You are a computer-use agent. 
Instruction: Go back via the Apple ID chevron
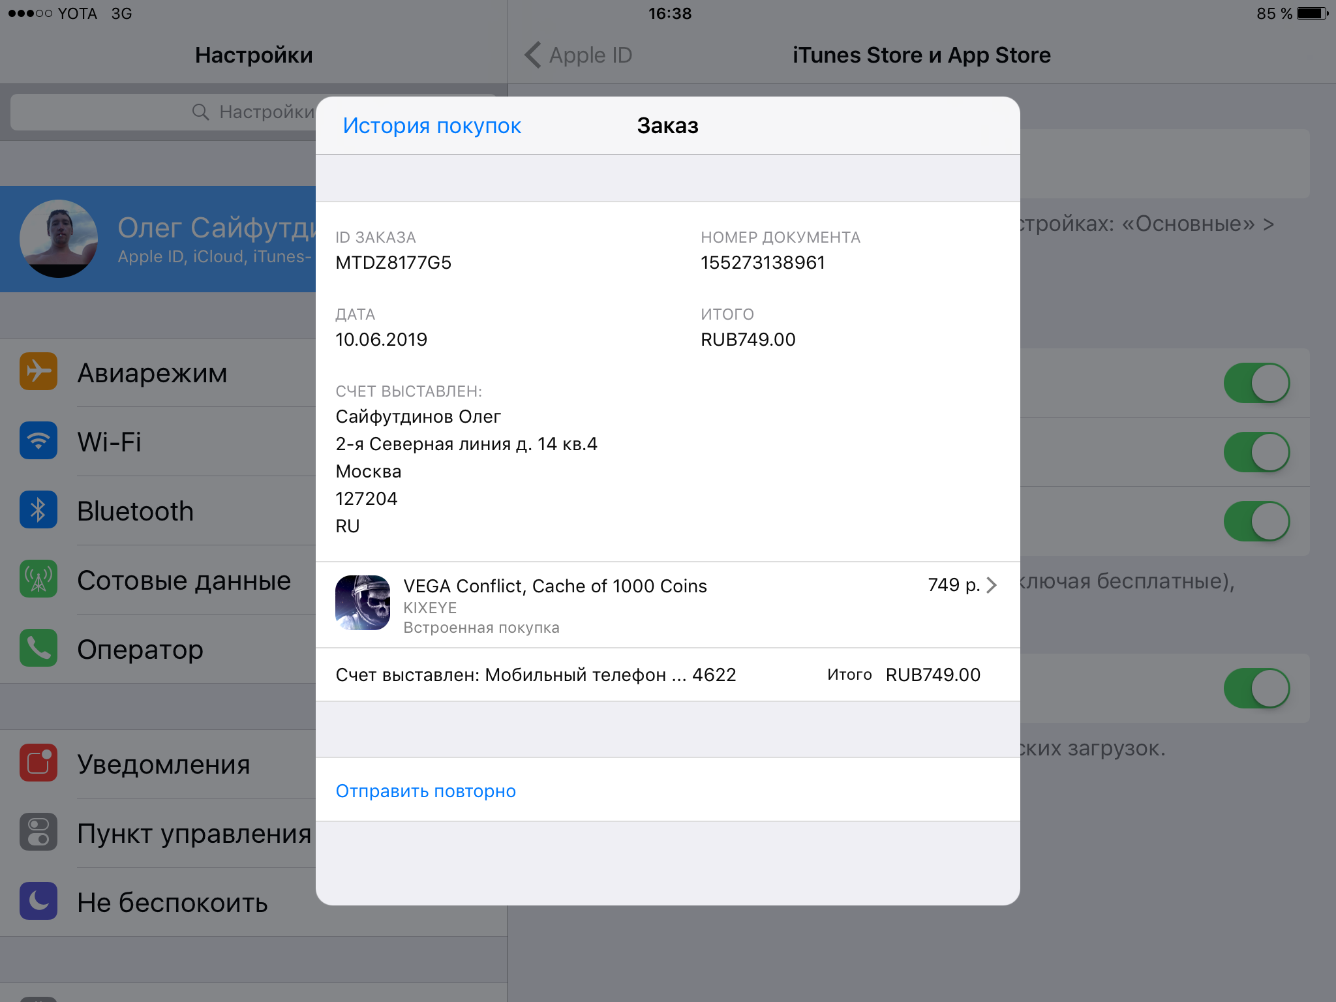point(533,55)
